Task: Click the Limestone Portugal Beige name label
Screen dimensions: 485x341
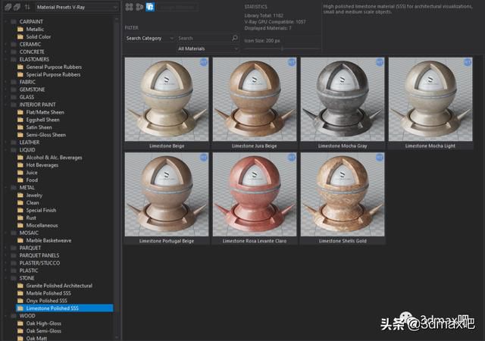Action: [x=167, y=241]
